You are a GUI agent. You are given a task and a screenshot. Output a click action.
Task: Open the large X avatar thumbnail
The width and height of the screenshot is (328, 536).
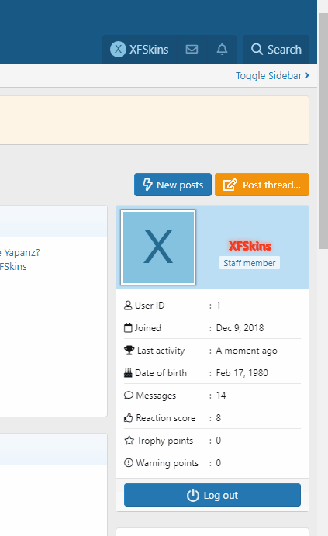(158, 247)
